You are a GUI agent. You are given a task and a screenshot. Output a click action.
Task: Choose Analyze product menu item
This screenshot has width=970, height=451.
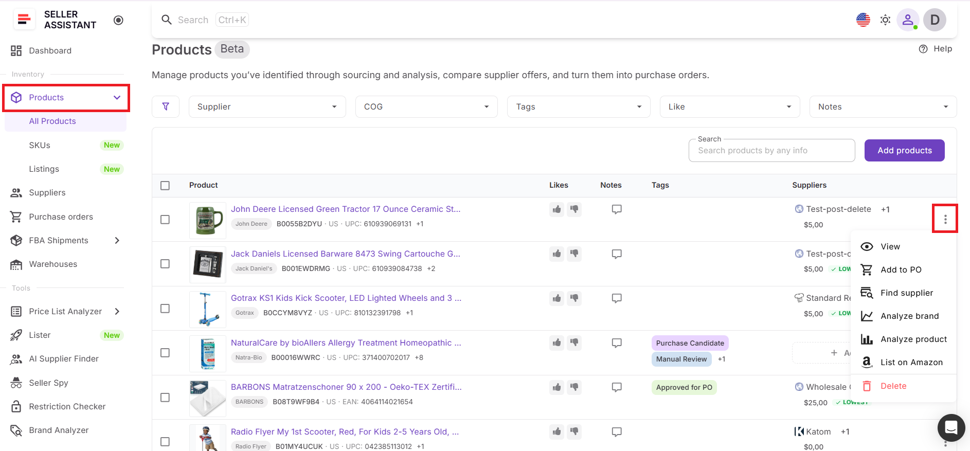coord(904,339)
